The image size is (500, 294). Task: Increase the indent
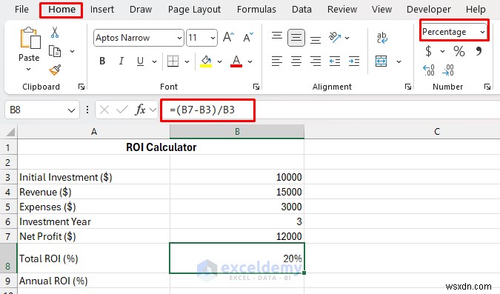pyautogui.click(x=354, y=61)
